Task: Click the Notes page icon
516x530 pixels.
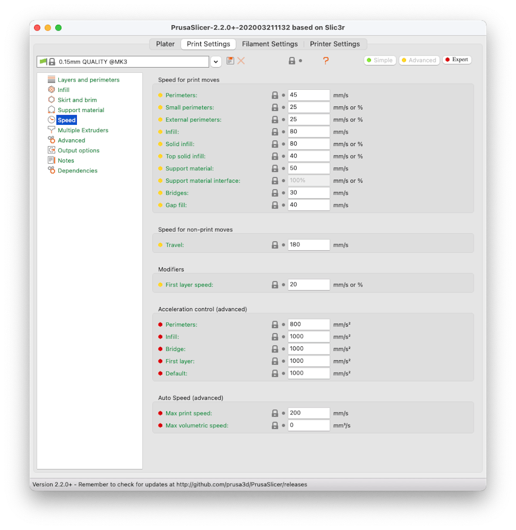Action: pos(52,160)
